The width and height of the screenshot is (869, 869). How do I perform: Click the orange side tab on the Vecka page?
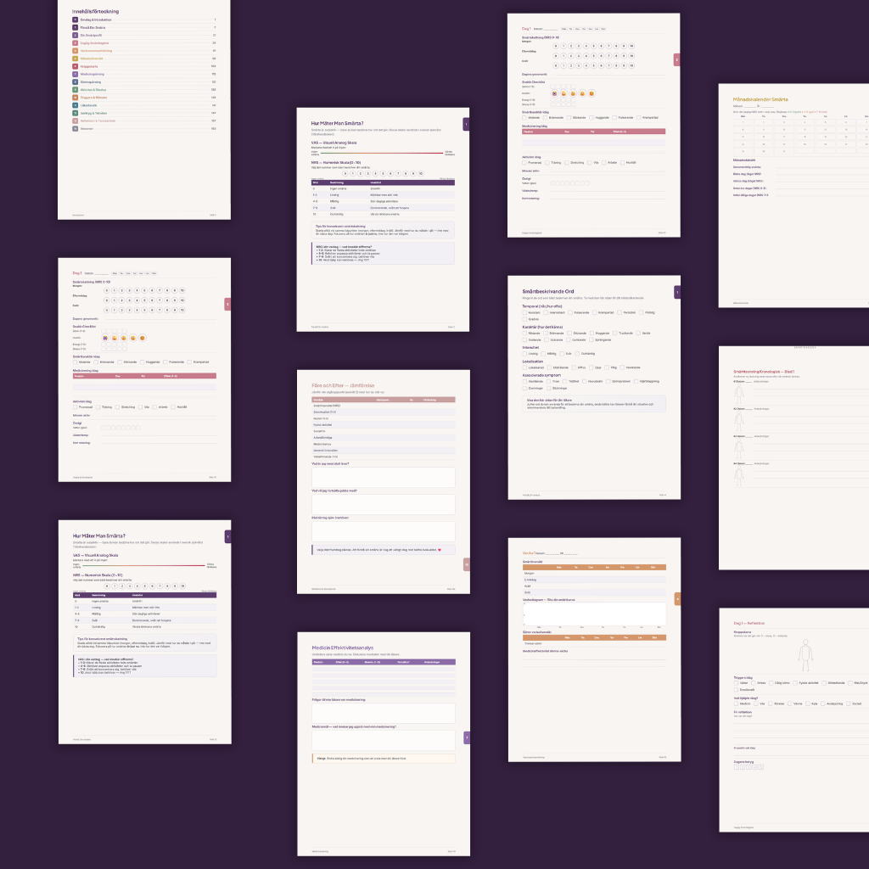coord(677,598)
